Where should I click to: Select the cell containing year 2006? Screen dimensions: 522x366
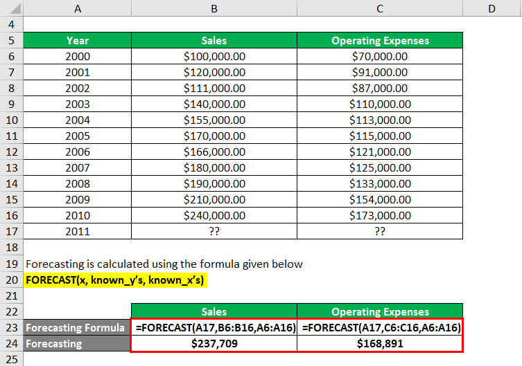(x=77, y=152)
